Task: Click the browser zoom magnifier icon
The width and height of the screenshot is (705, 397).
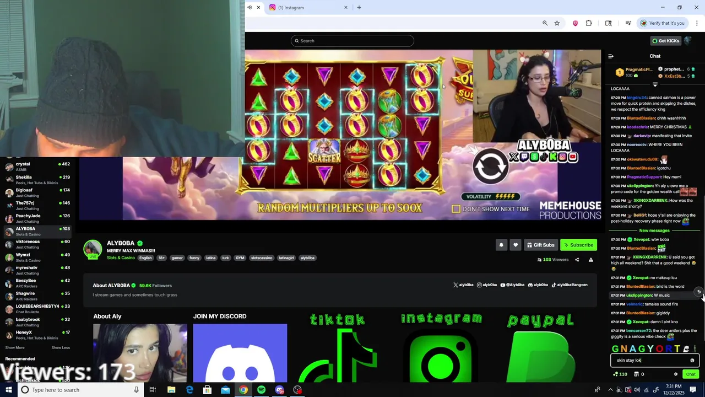Action: [x=545, y=23]
